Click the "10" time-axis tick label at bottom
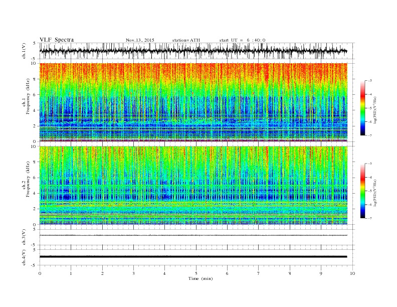This screenshot has width=397, height=307. point(352,273)
